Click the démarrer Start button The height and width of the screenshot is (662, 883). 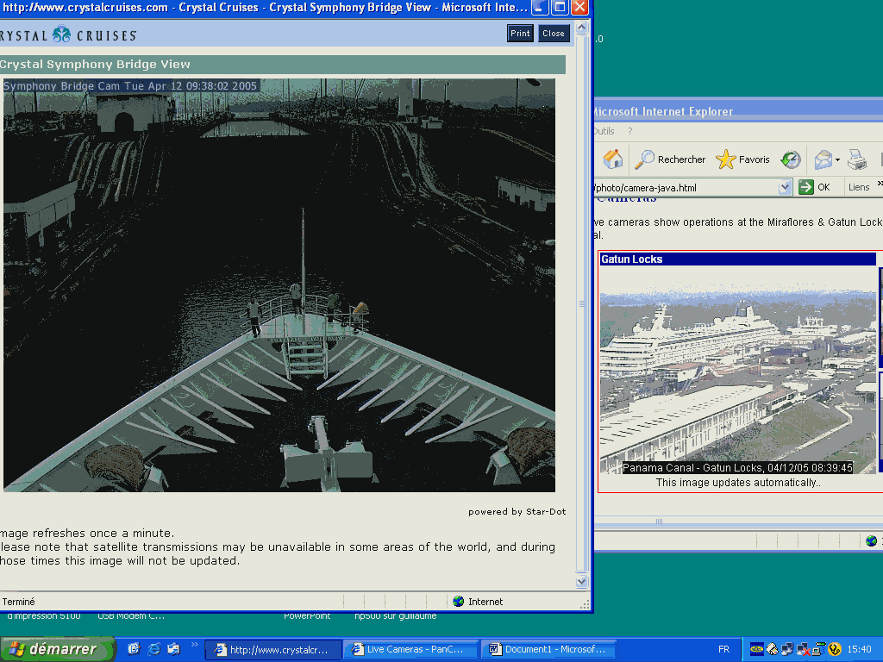coord(57,649)
